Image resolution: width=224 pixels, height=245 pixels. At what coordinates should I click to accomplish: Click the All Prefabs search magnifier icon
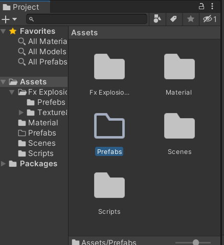22,62
